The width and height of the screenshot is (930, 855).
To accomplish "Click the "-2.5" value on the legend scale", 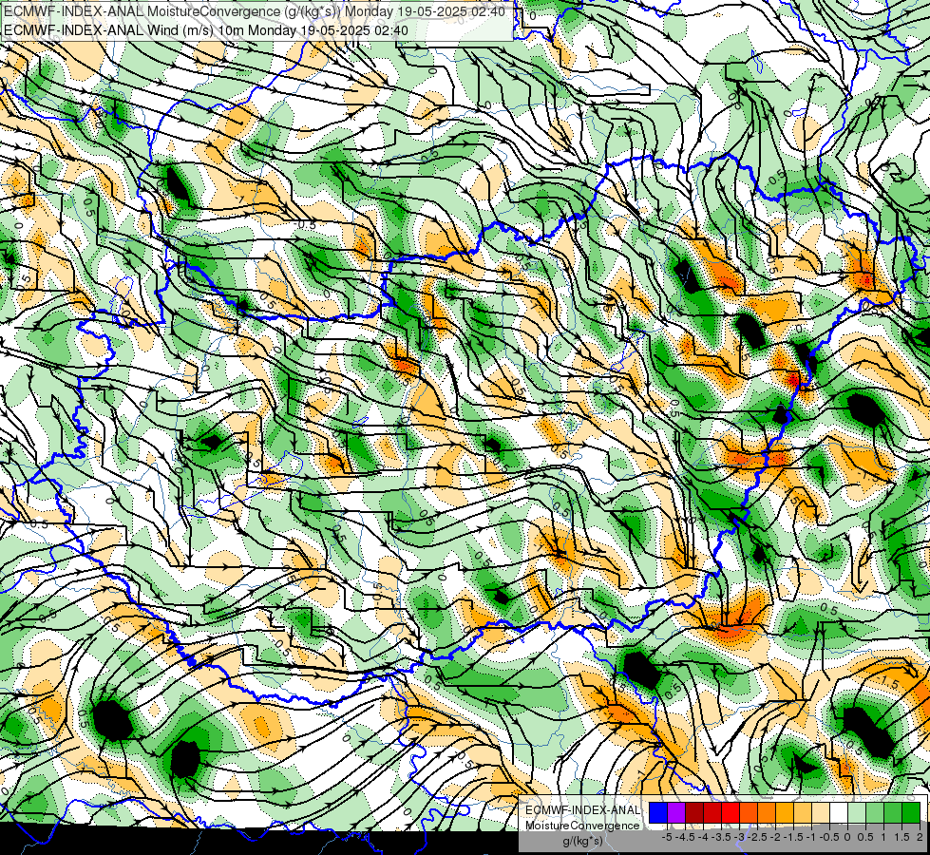I will pyautogui.click(x=757, y=837).
